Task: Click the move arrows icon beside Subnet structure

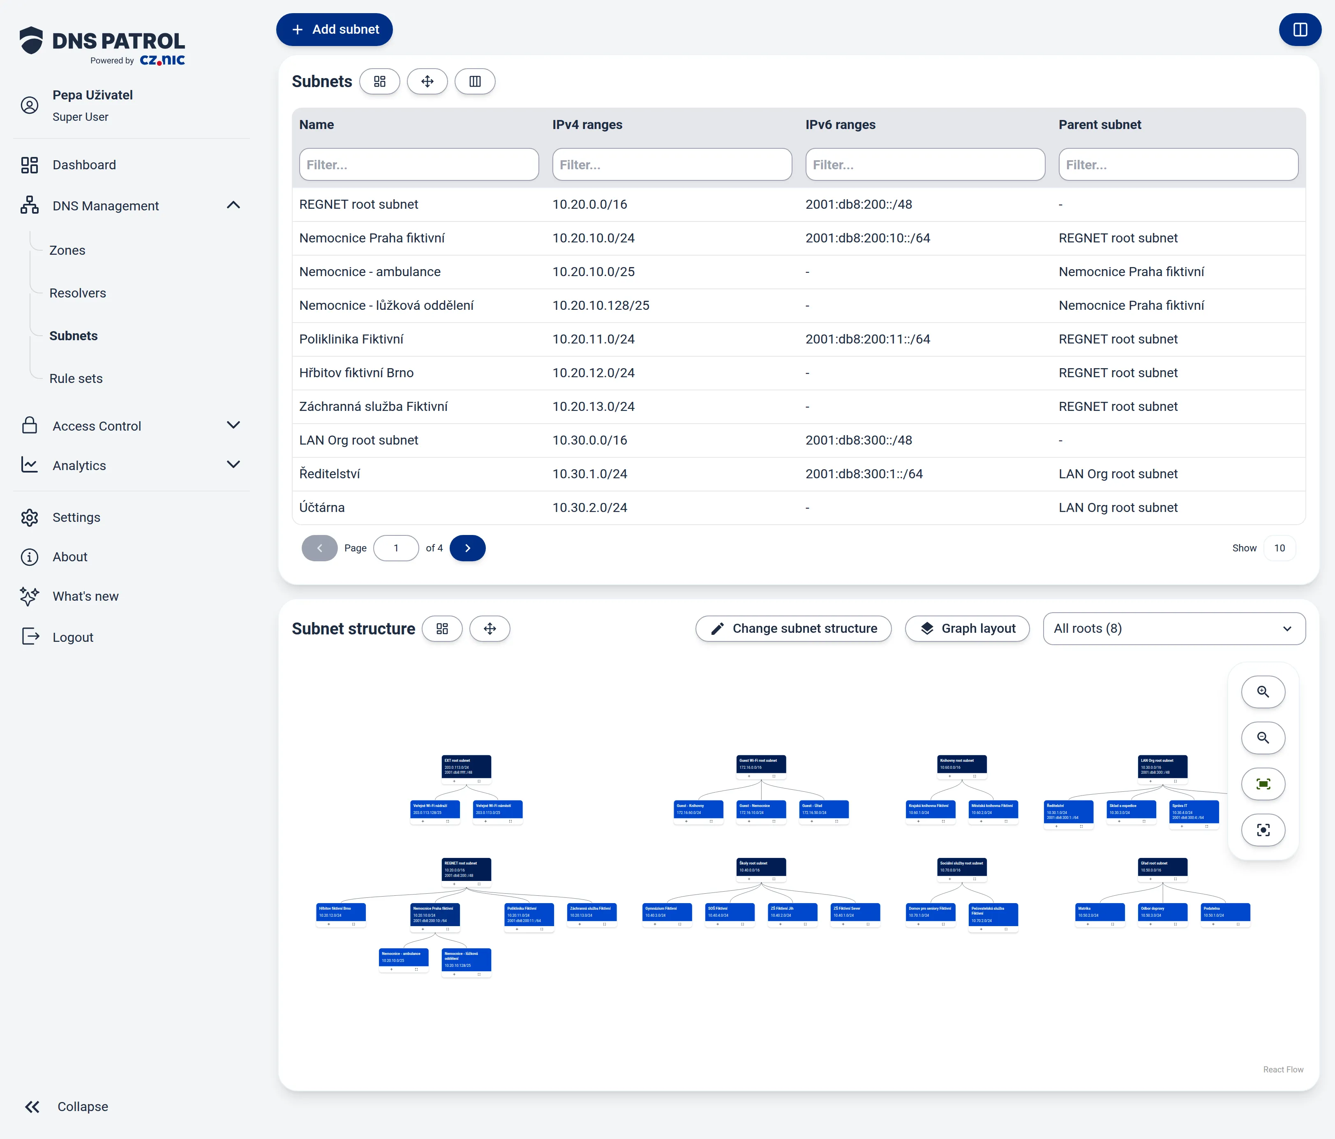Action: (x=490, y=629)
